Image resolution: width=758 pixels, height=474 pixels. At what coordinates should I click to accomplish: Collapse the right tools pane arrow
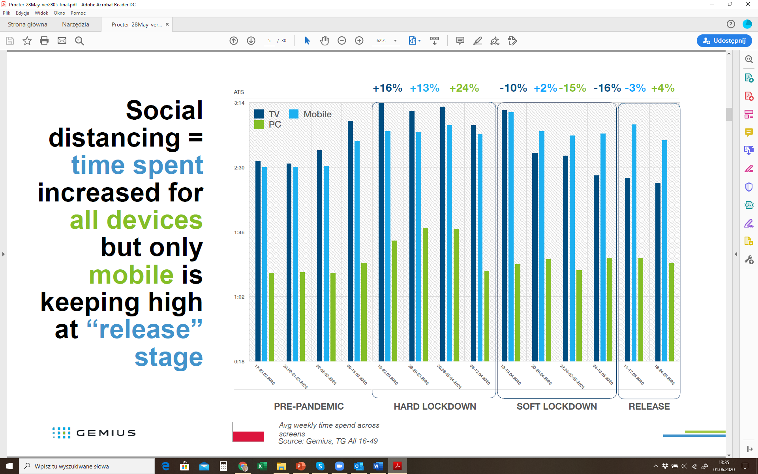click(736, 254)
